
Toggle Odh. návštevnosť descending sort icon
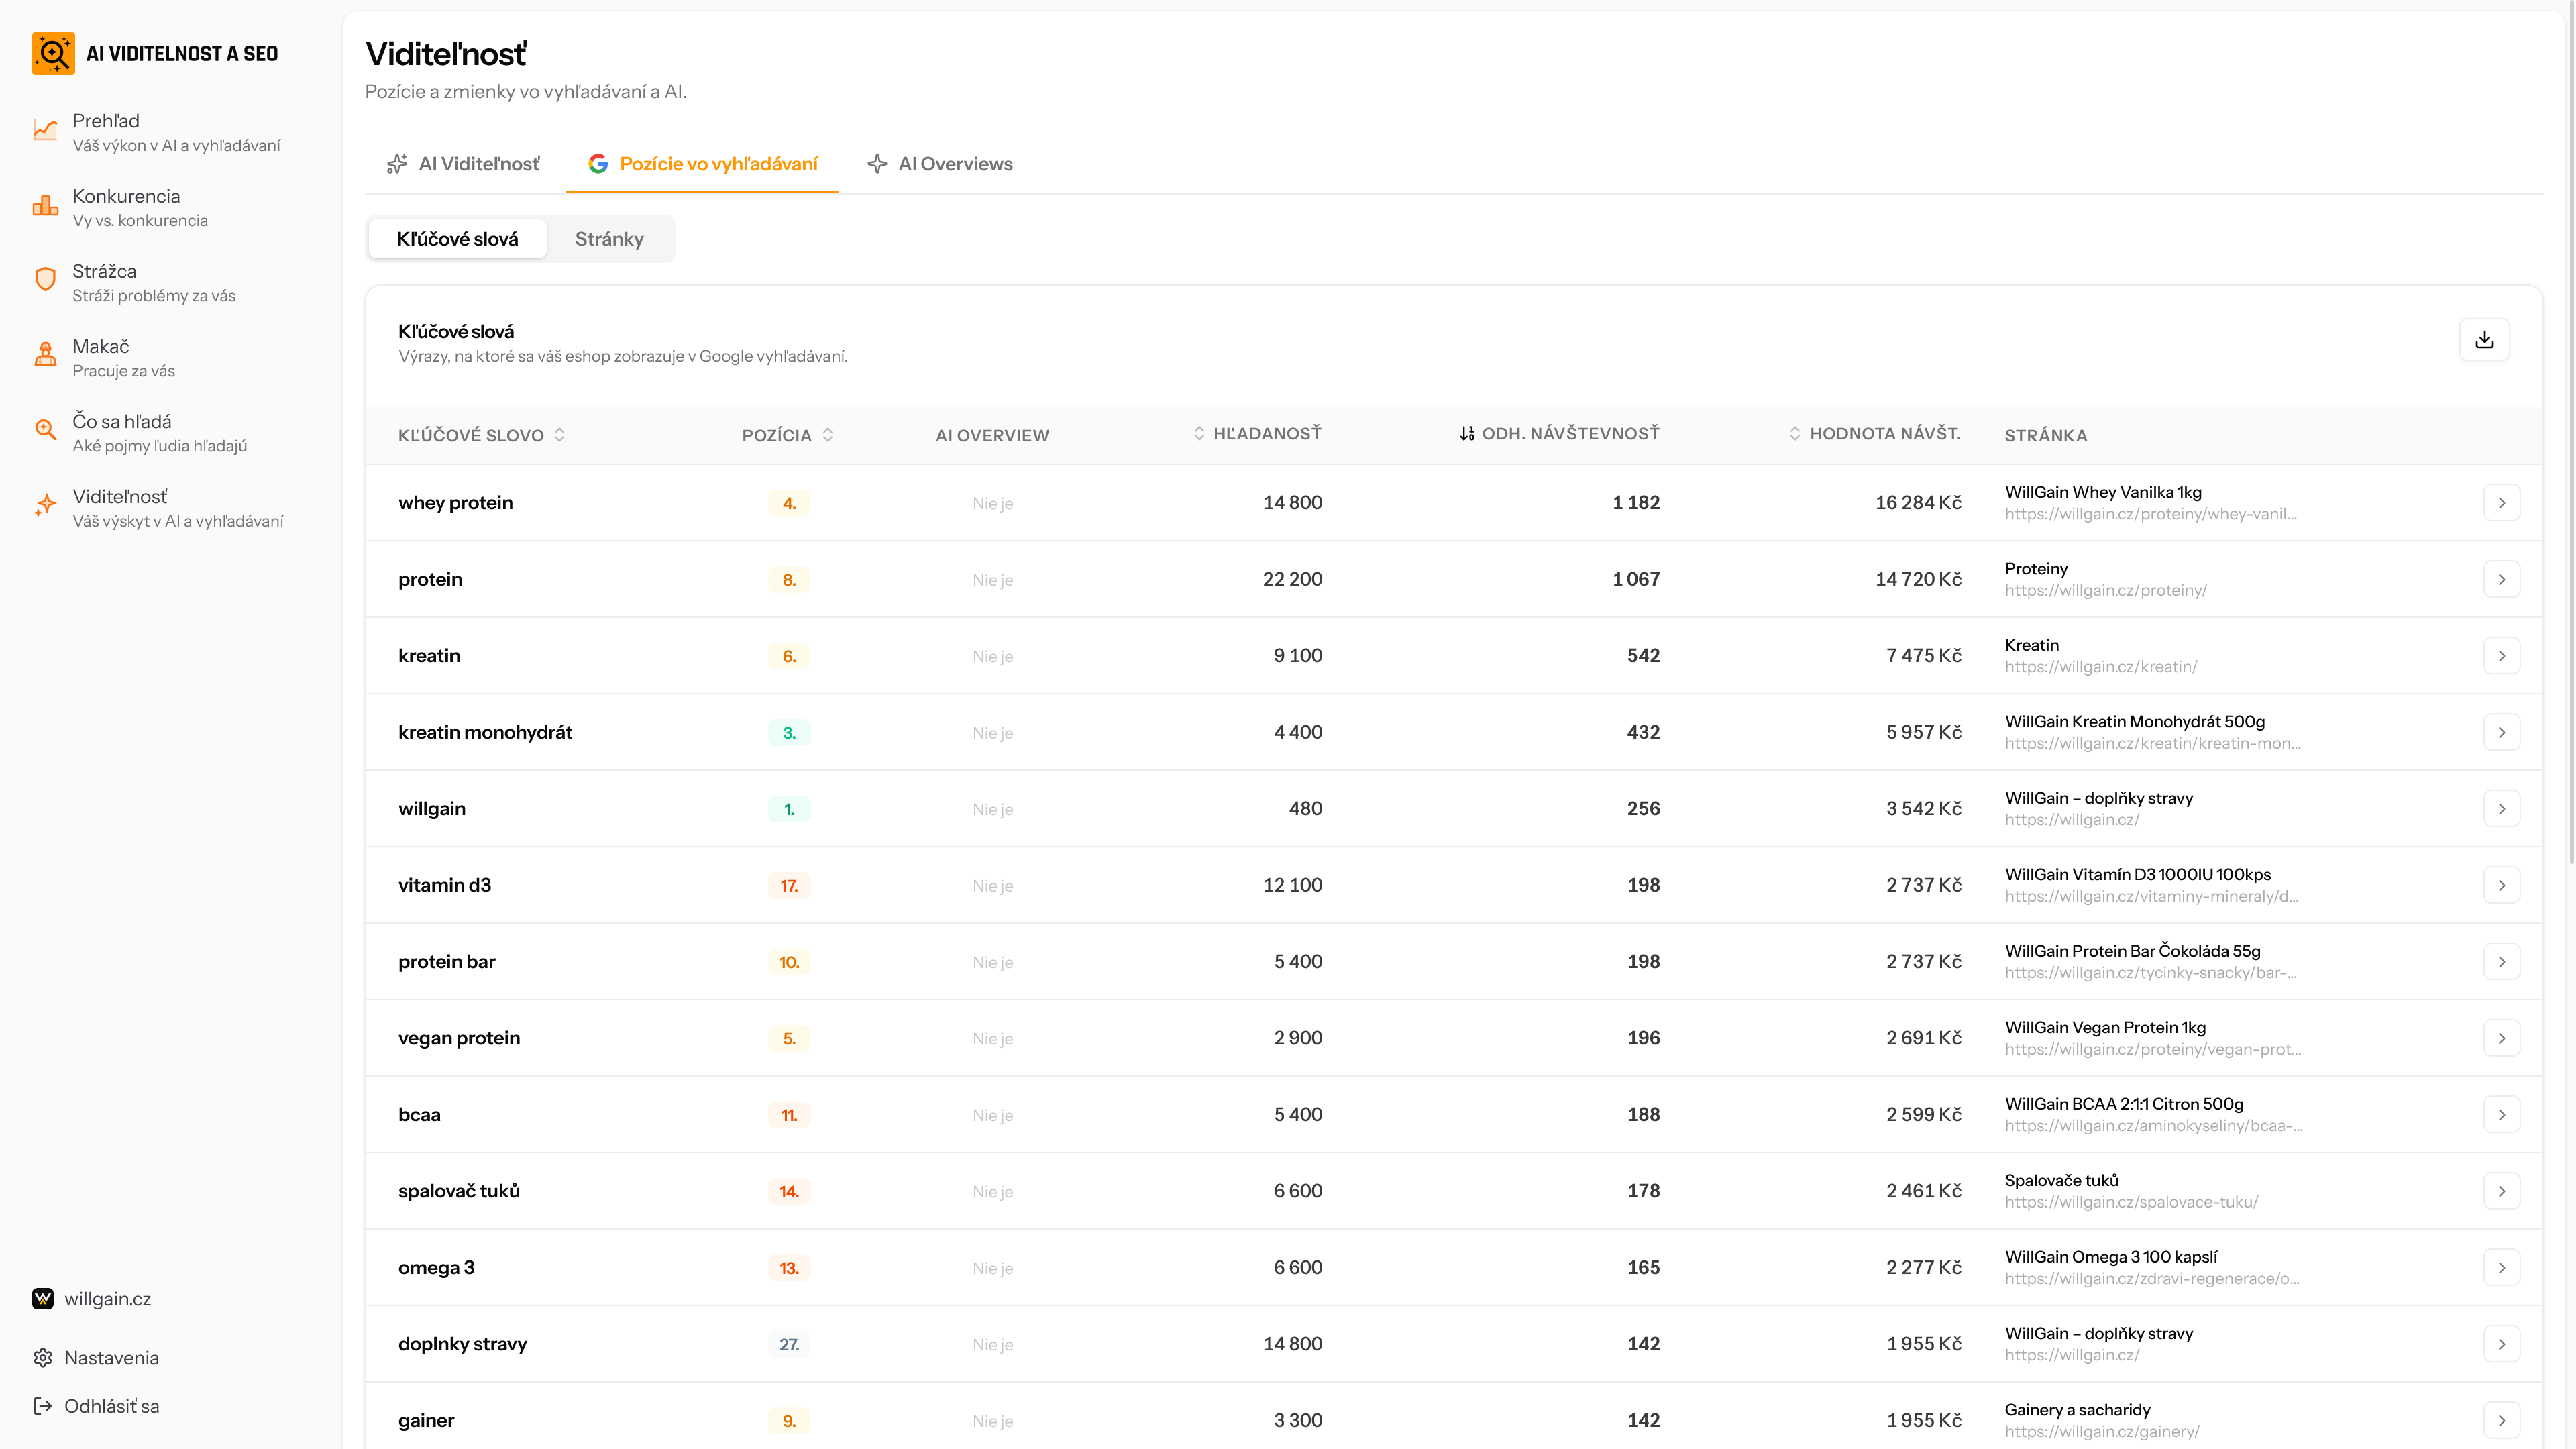click(x=1467, y=433)
